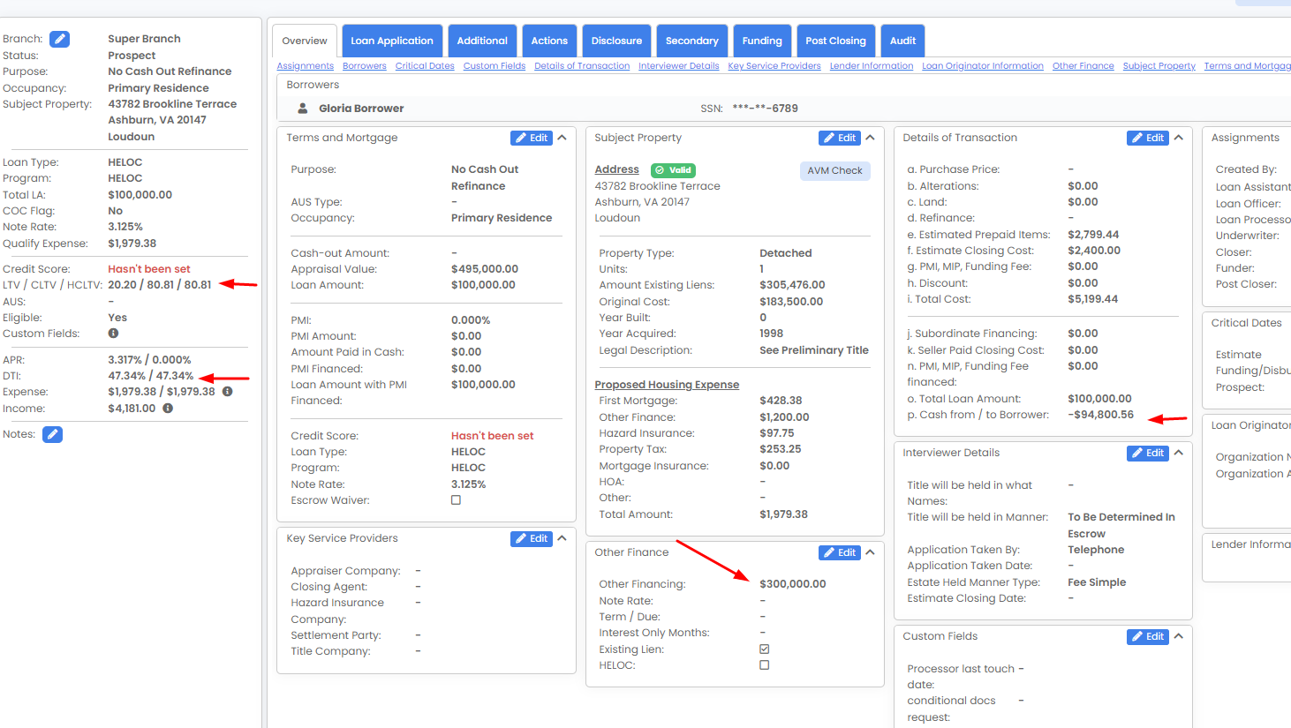Uncheck the Existing Lien checkbox
This screenshot has height=728, width=1291.
pyautogui.click(x=764, y=649)
